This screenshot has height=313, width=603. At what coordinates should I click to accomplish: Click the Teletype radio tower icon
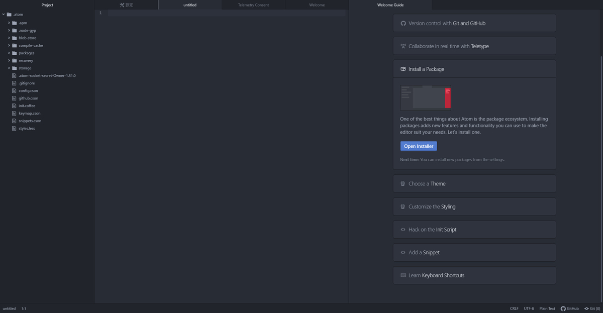403,46
